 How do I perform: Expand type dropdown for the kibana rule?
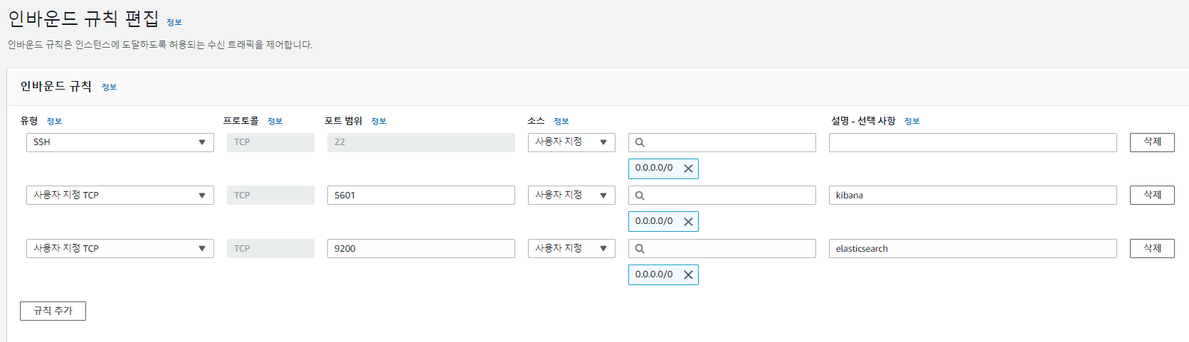click(120, 196)
